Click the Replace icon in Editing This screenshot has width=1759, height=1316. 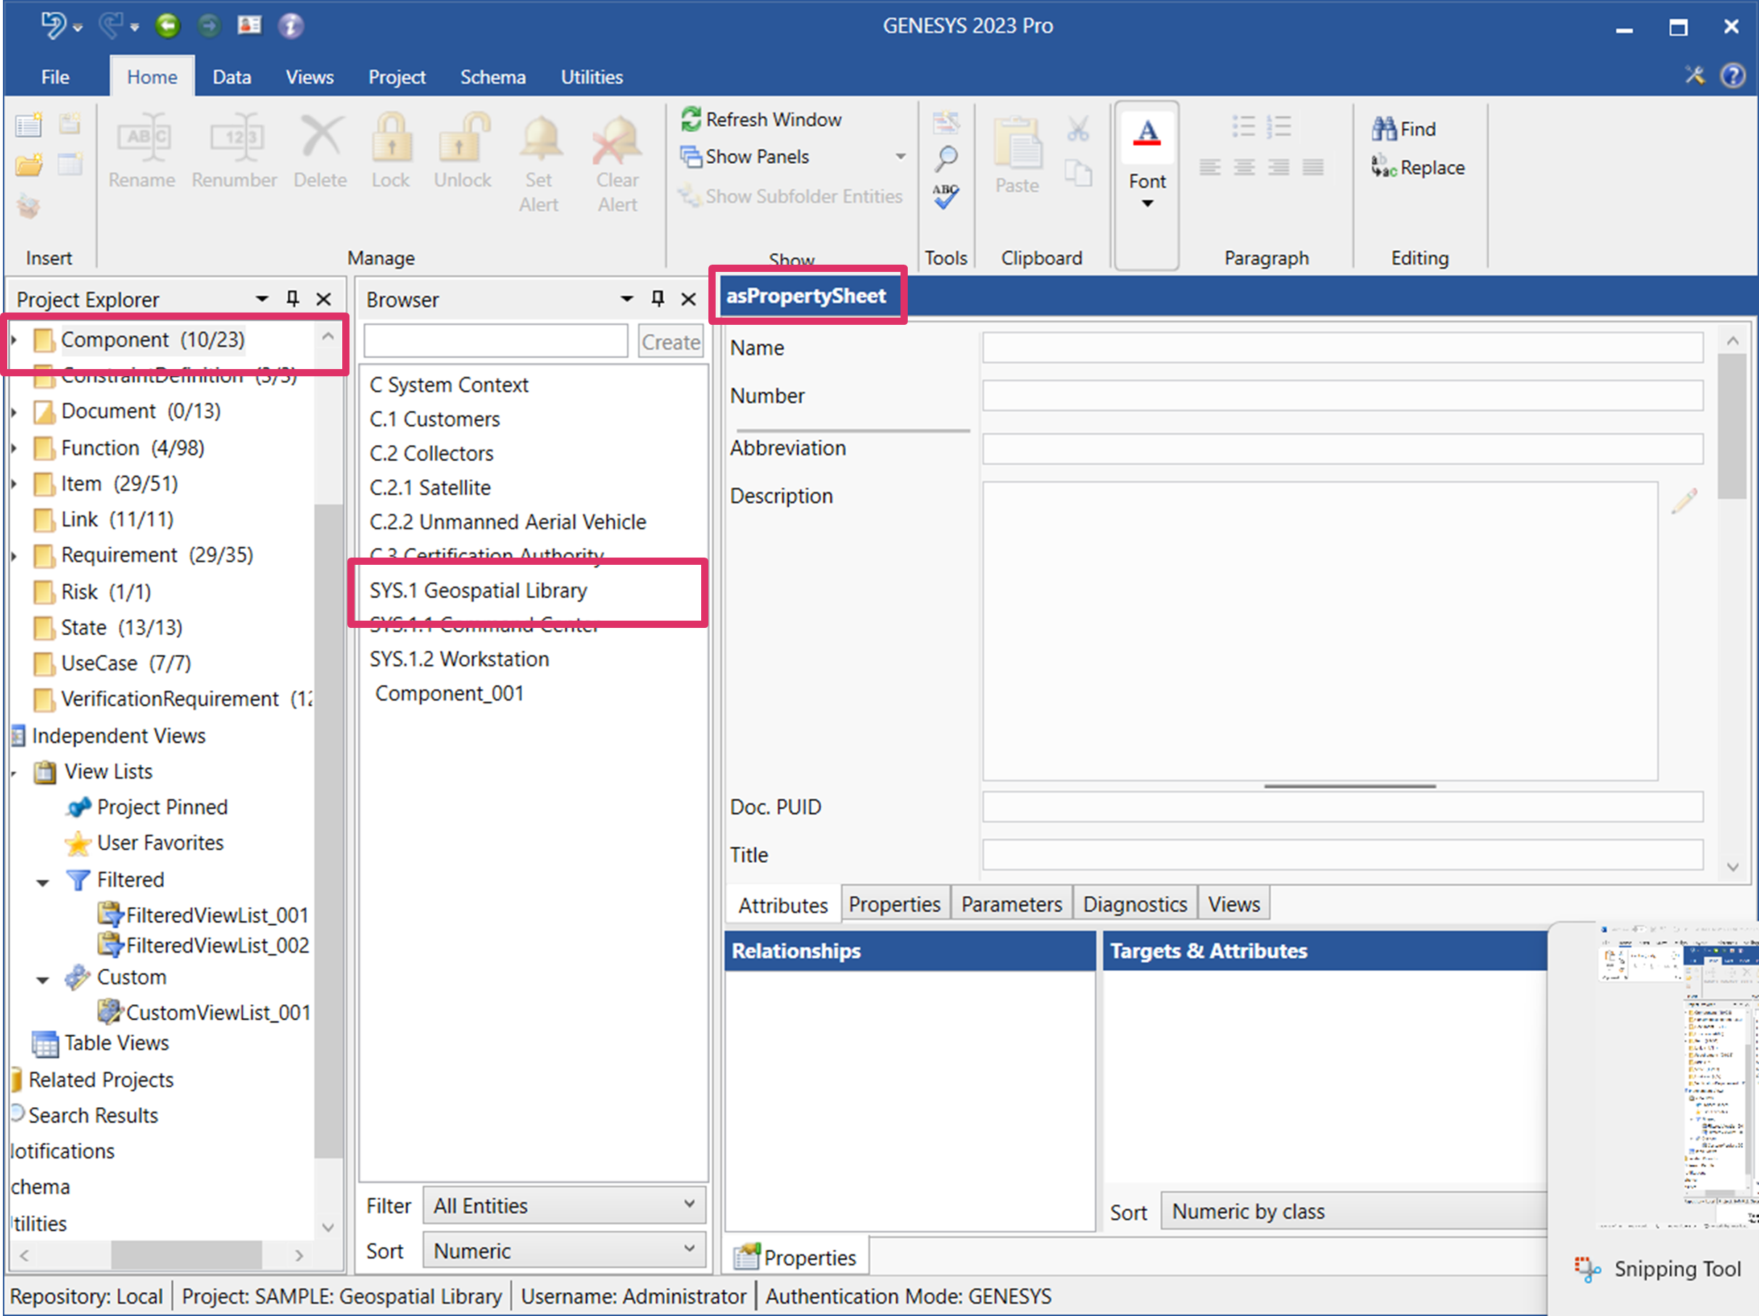(1383, 167)
